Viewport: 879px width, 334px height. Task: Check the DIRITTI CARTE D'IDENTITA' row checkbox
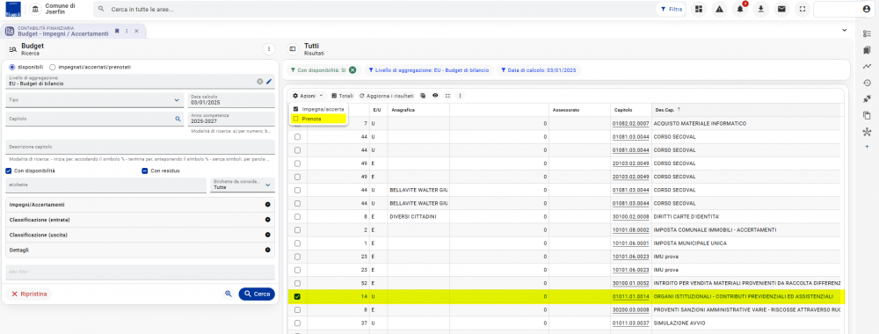point(297,216)
